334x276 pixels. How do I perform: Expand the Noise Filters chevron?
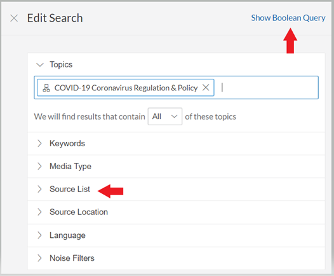pyautogui.click(x=39, y=258)
